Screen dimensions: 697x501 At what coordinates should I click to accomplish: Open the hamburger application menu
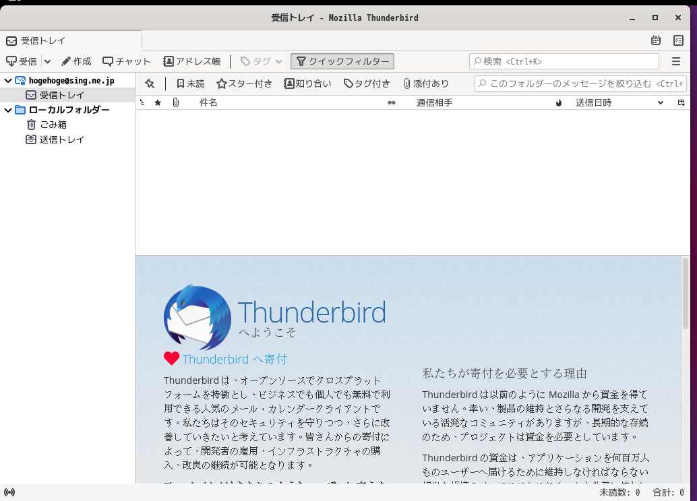coord(676,61)
